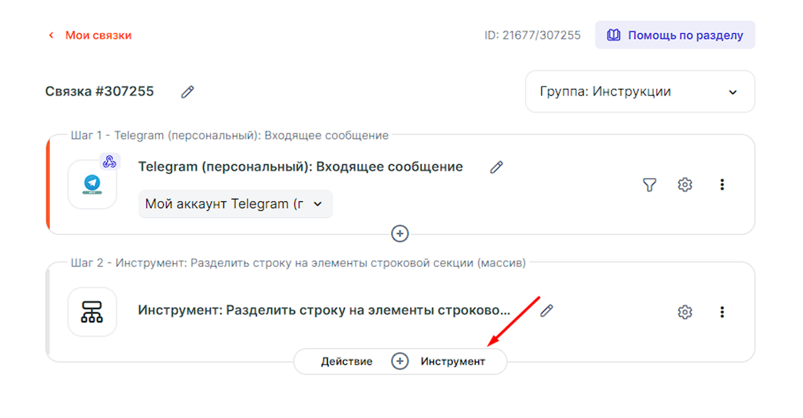Rename step 2 using its pencil icon
This screenshot has width=803, height=418.
[547, 311]
